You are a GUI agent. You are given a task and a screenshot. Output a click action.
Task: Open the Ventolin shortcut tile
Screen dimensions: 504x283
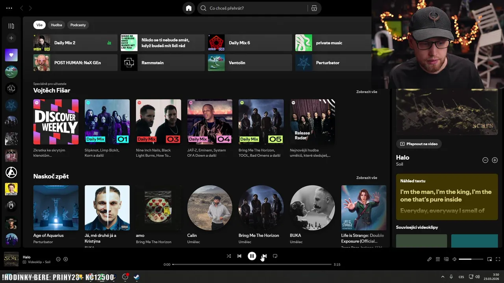[x=250, y=62]
